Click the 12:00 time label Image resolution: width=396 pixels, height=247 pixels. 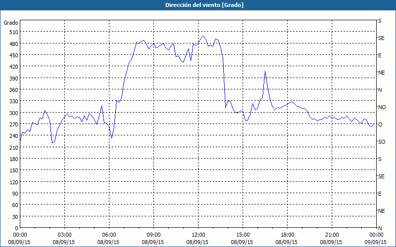[x=198, y=235]
